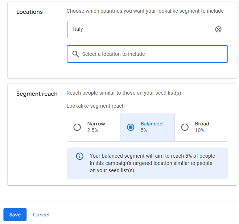Click the 'Reach people similar' description text
The width and height of the screenshot is (239, 224).
(124, 93)
